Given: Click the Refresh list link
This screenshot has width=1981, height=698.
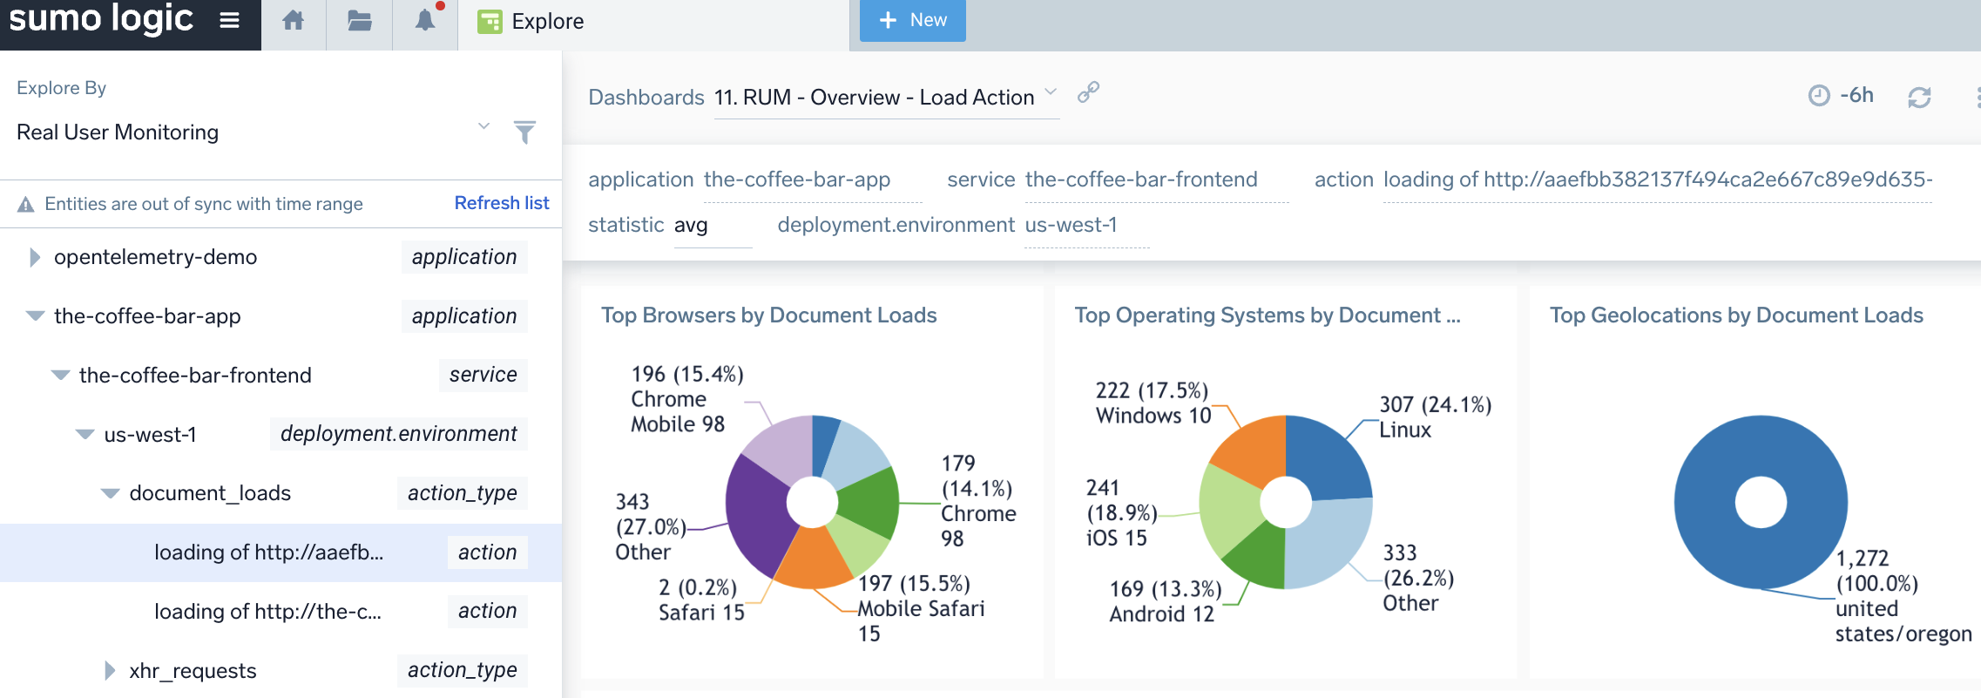Looking at the screenshot, I should 501,203.
